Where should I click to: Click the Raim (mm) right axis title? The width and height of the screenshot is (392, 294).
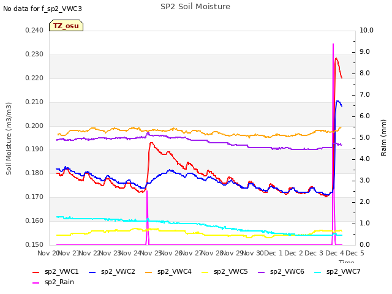(x=383, y=138)
